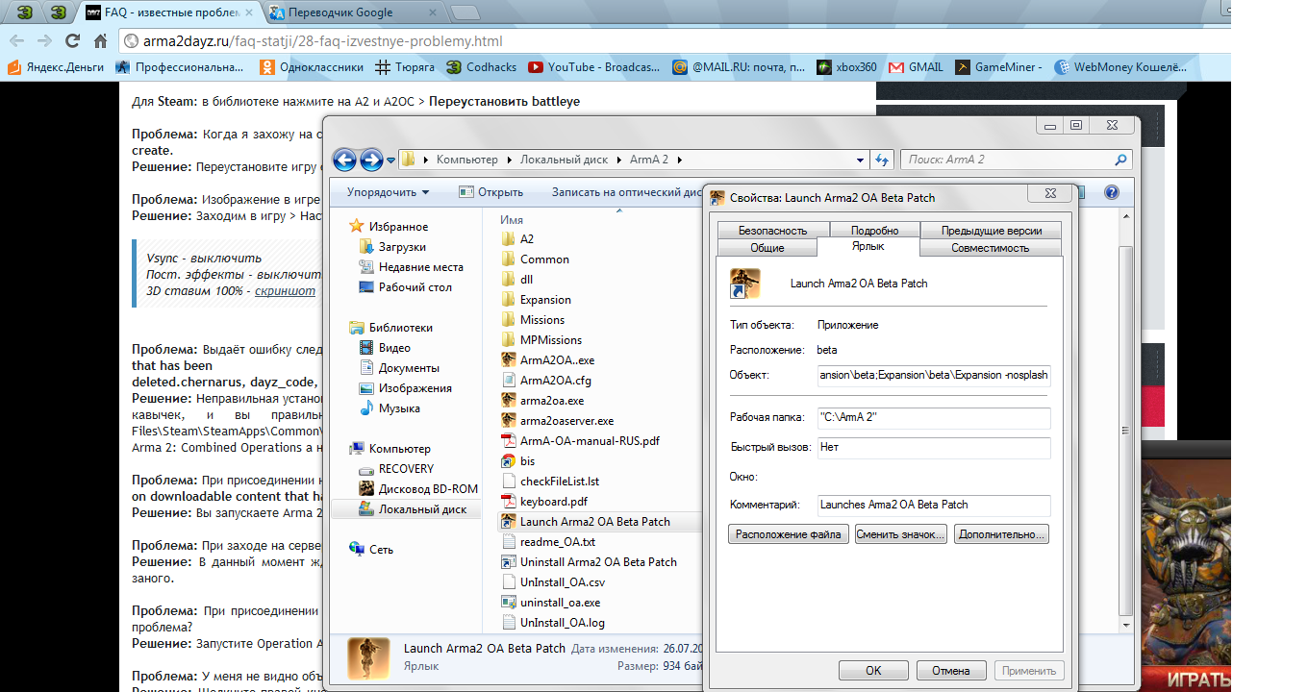Select Музыка library

click(389, 408)
